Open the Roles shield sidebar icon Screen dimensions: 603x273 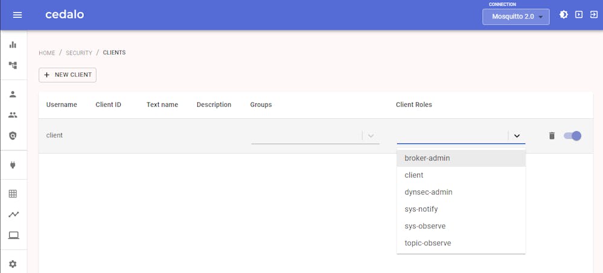click(13, 136)
